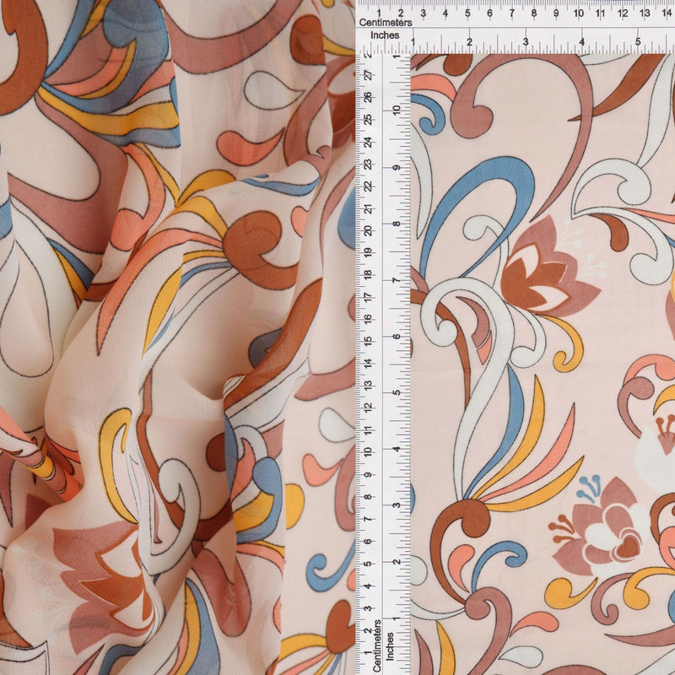Image resolution: width=675 pixels, height=675 pixels.
Task: Click the 3 inch mark on the horizontal ruler
Action: coord(526,42)
